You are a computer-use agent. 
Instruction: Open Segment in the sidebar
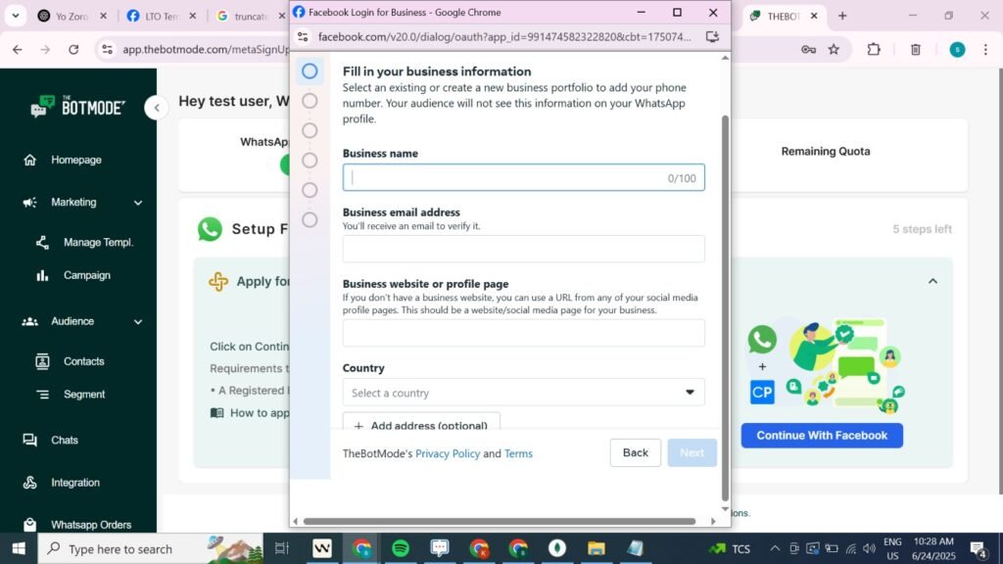[x=84, y=395]
